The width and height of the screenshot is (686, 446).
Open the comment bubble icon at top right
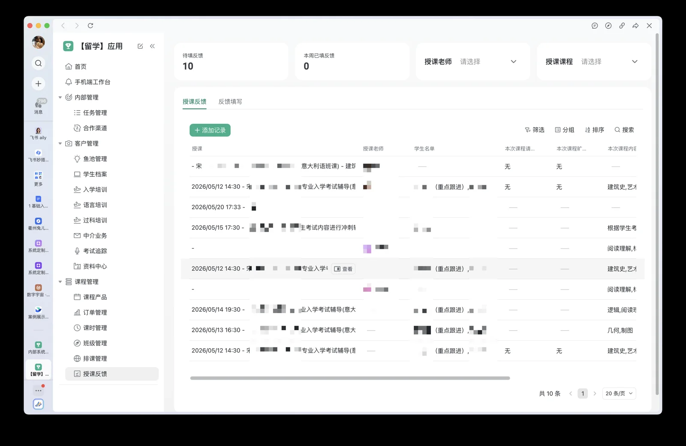595,26
